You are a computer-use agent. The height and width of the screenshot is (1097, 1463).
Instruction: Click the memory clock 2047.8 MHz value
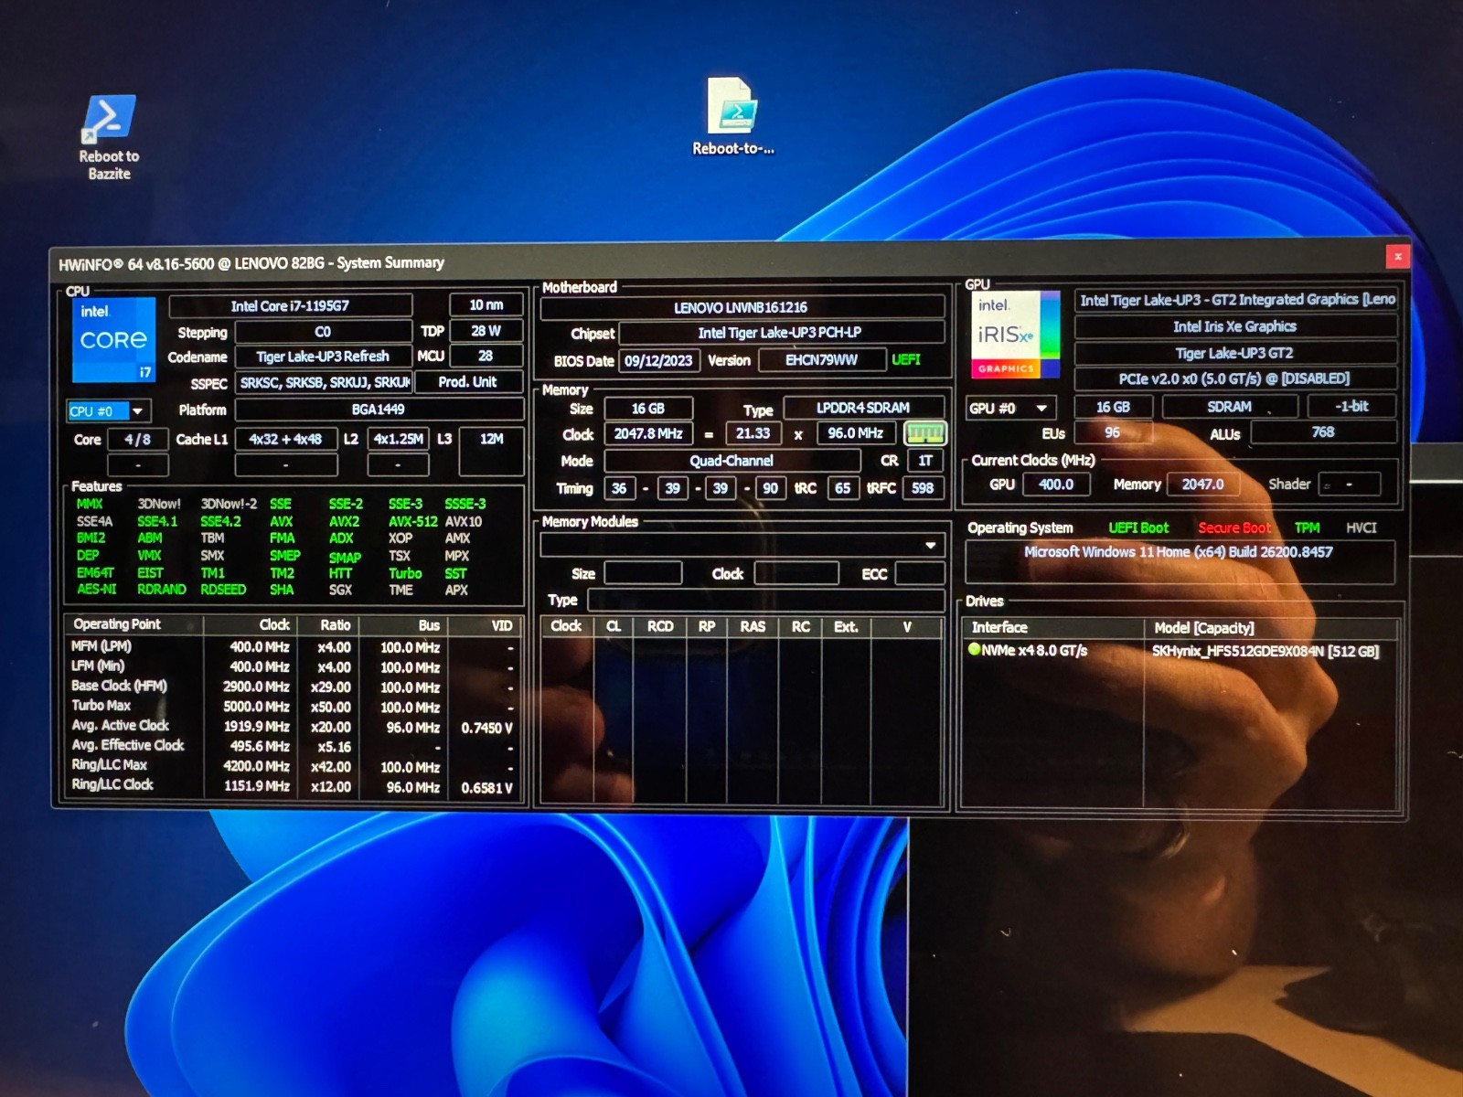pos(648,433)
